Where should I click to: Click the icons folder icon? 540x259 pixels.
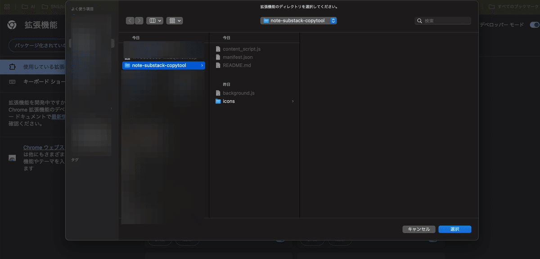(218, 101)
